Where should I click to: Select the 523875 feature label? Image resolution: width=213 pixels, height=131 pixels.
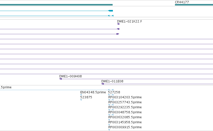coord(86,97)
